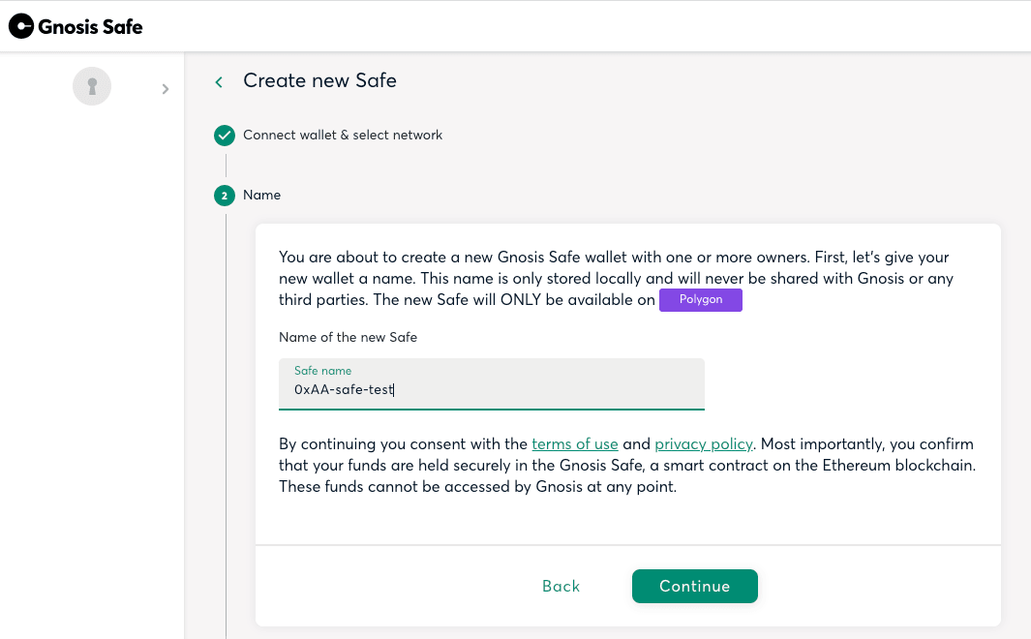Select the Connect wallet & select network step label
Screen dimensions: 1031x639
[343, 135]
